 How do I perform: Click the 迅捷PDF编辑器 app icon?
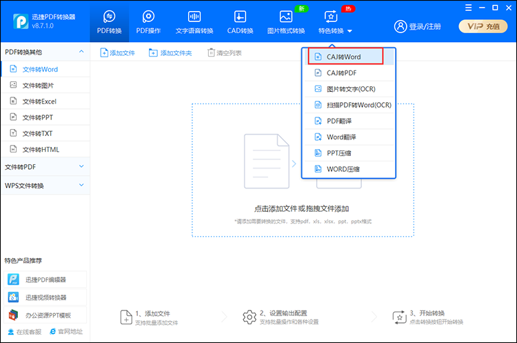click(14, 280)
